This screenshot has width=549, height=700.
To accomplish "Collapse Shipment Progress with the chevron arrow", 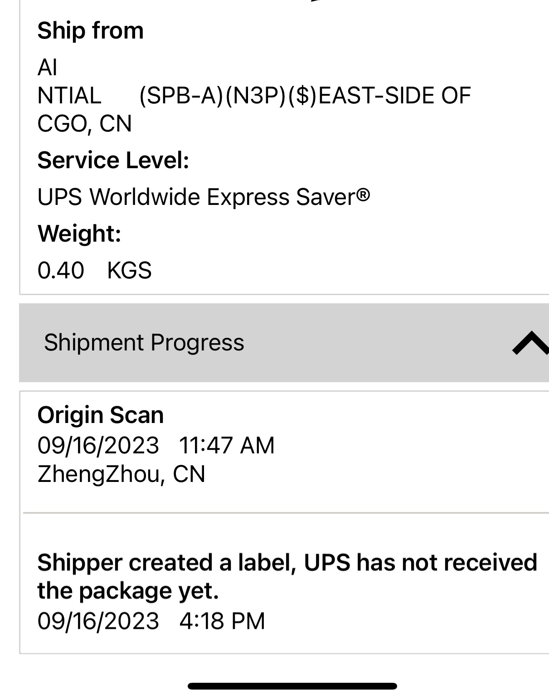I will 530,343.
